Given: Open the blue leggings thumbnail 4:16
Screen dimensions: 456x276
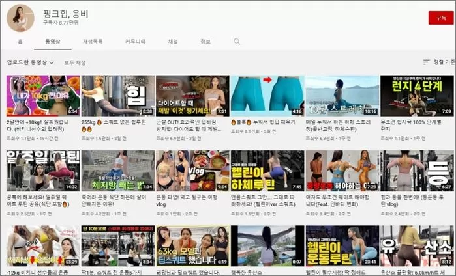Looking at the screenshot, I should (x=267, y=96).
